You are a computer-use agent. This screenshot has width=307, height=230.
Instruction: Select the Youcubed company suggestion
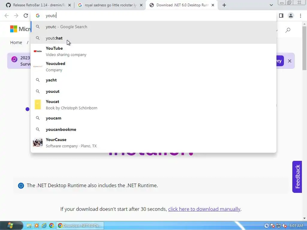(x=153, y=66)
